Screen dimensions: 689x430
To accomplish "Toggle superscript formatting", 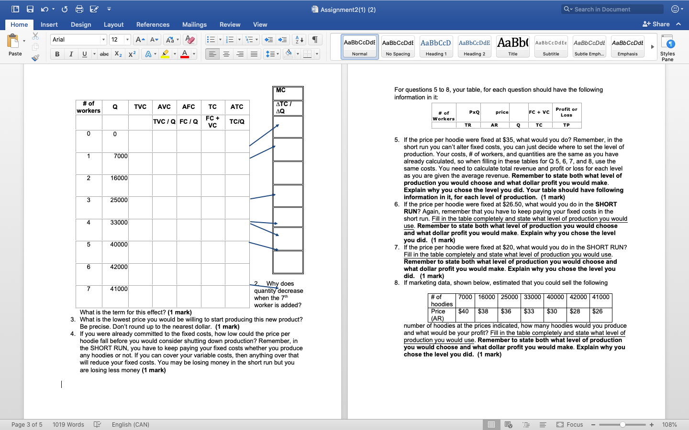I will coord(132,54).
